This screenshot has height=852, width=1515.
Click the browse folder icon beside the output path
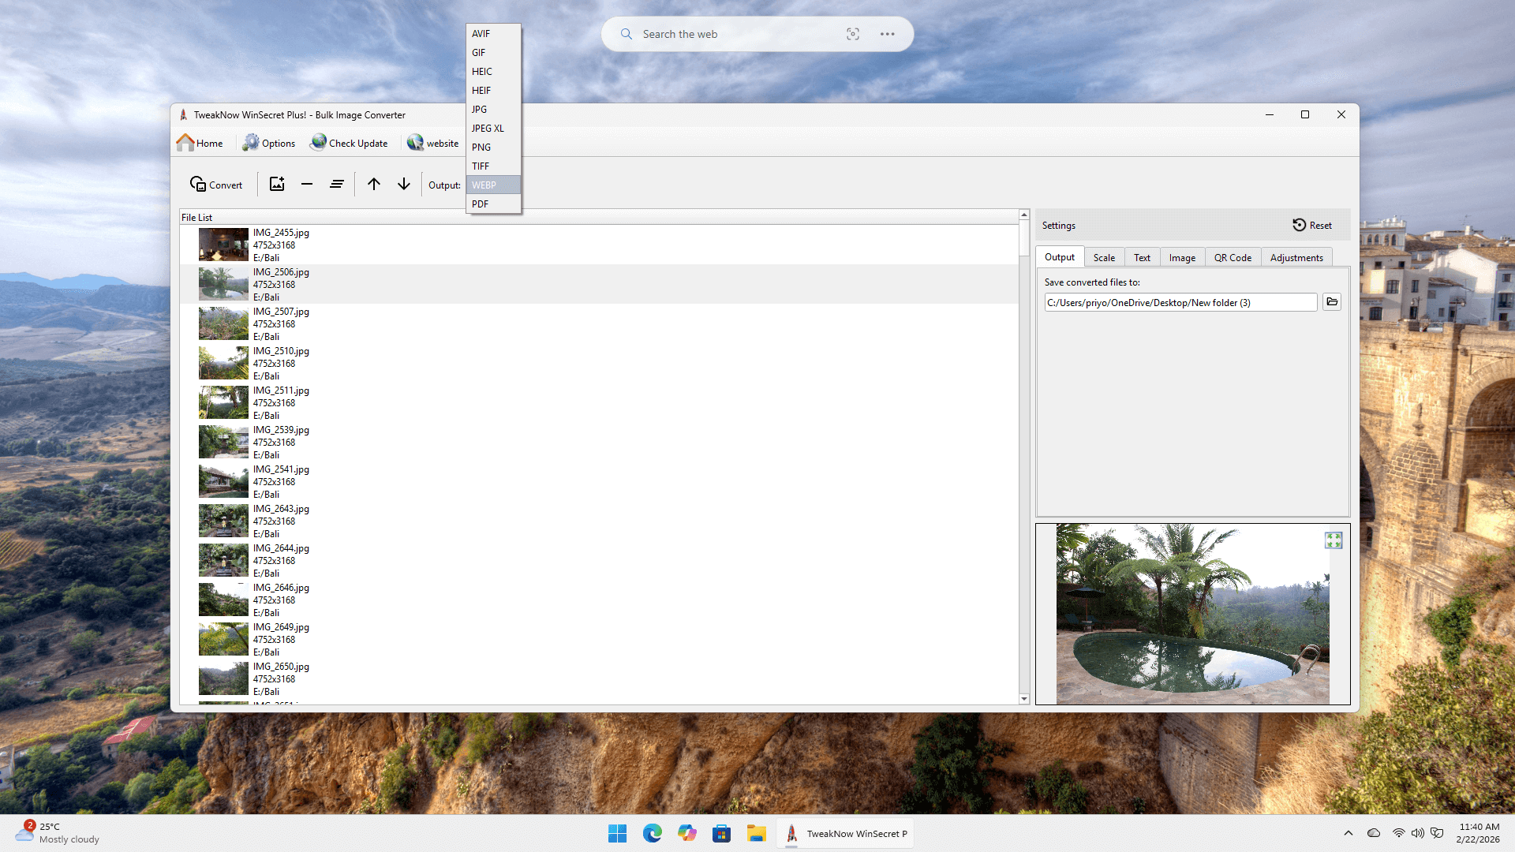(1332, 302)
